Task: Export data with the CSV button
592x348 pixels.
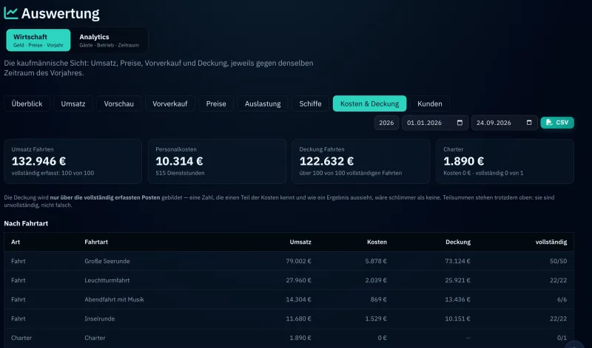Action: (x=557, y=123)
